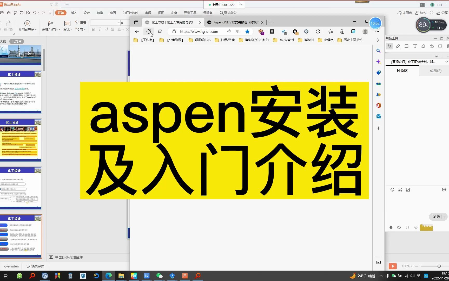Toggle the speaker audio icon near the send area

[399, 227]
